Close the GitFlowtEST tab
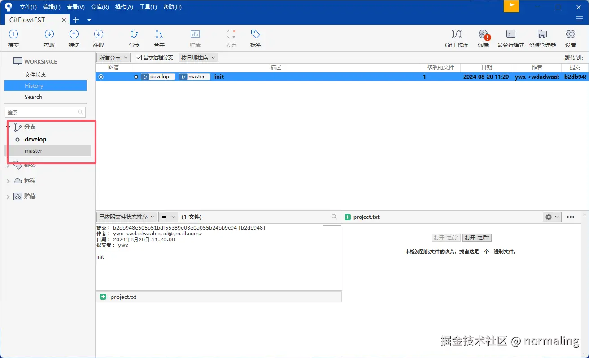 click(x=64, y=20)
